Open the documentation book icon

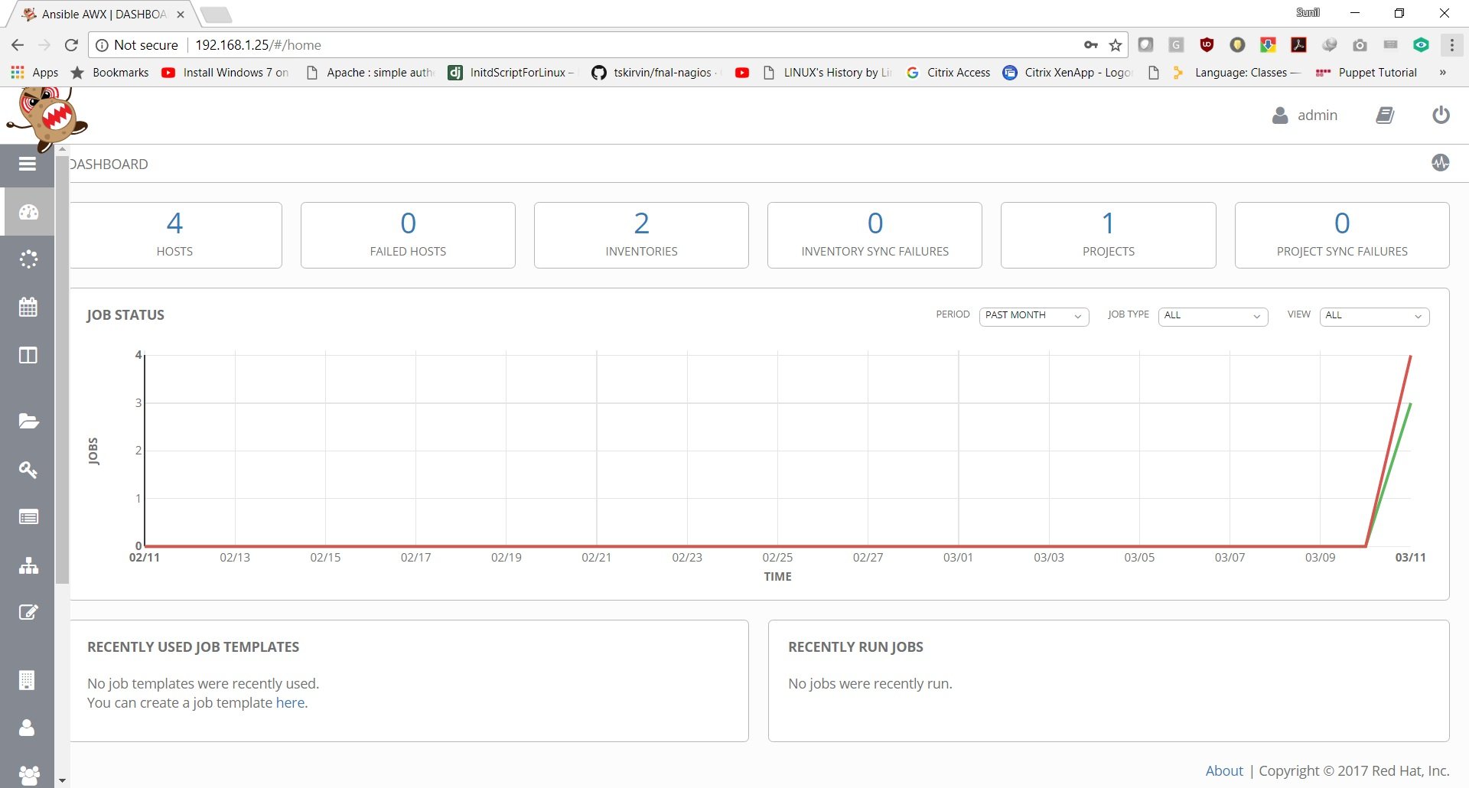tap(1385, 116)
